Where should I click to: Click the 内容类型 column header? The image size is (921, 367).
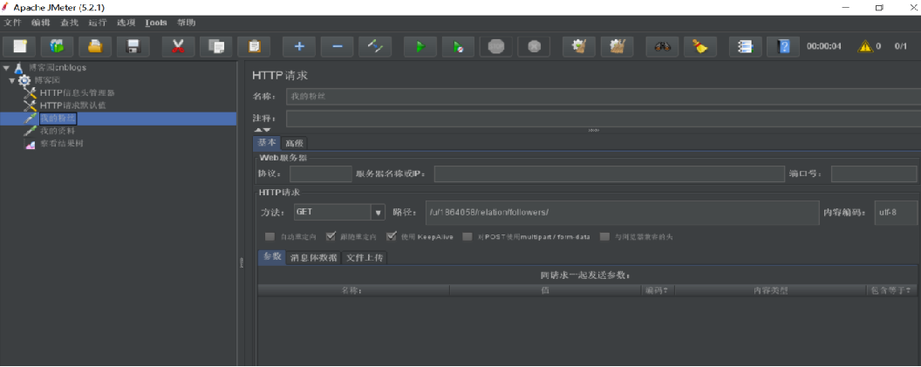[x=771, y=290]
